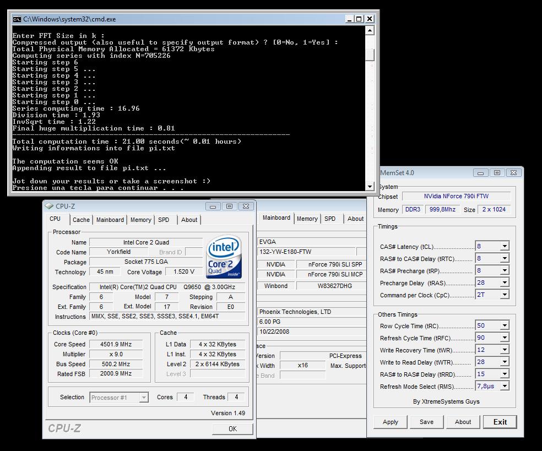Minimize the MemSet 4.0 window
The height and width of the screenshot is (451, 542).
coord(480,173)
